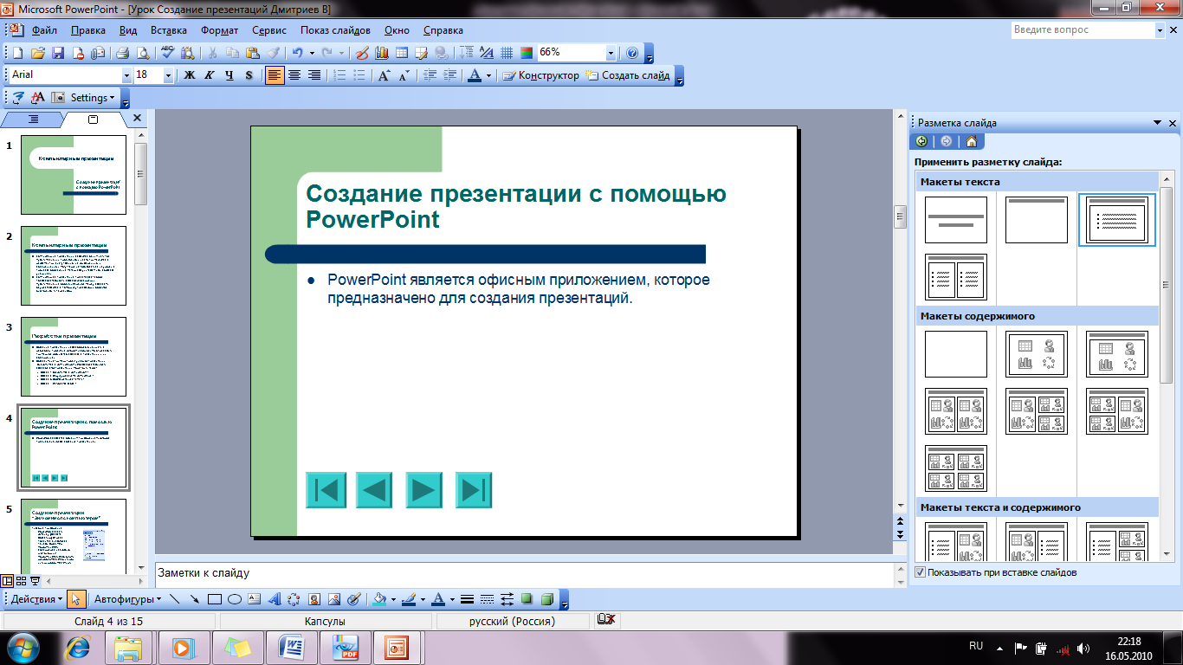1183x665 pixels.
Task: Align text left
Action: point(275,75)
